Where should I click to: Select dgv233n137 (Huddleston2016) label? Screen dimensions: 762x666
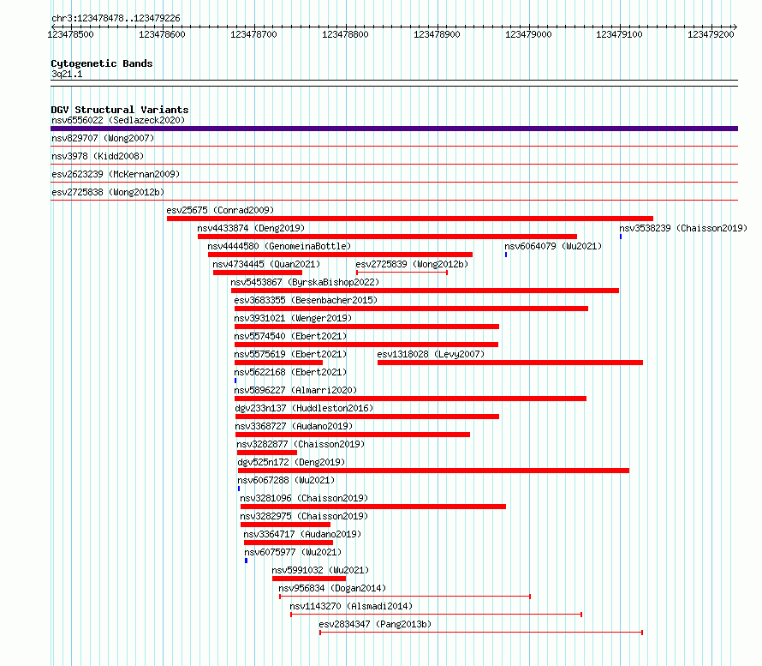point(304,408)
